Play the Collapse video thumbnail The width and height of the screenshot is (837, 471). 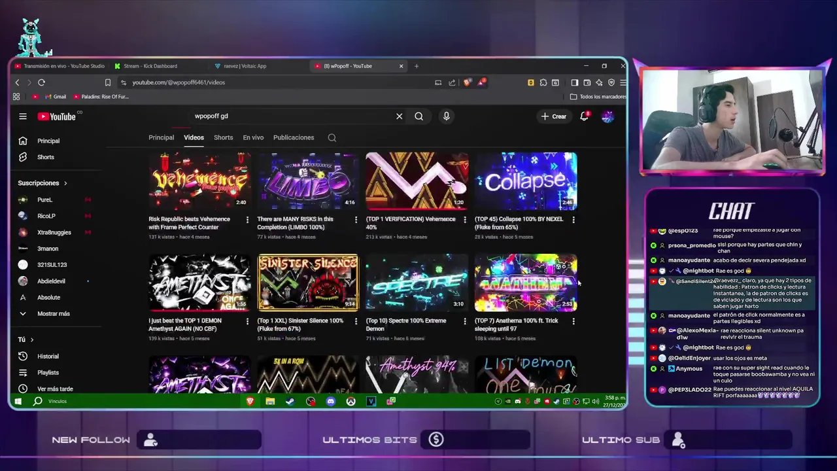(x=526, y=181)
